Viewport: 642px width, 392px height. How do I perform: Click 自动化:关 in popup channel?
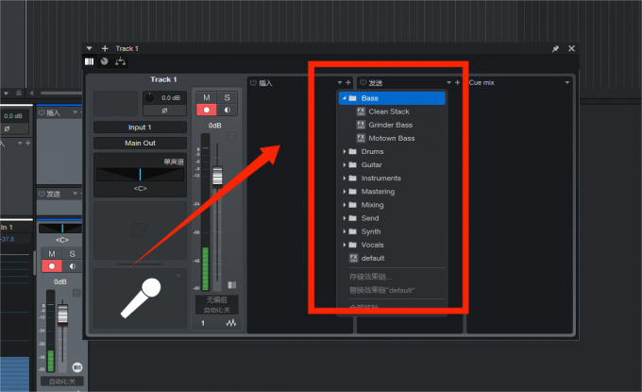[216, 310]
